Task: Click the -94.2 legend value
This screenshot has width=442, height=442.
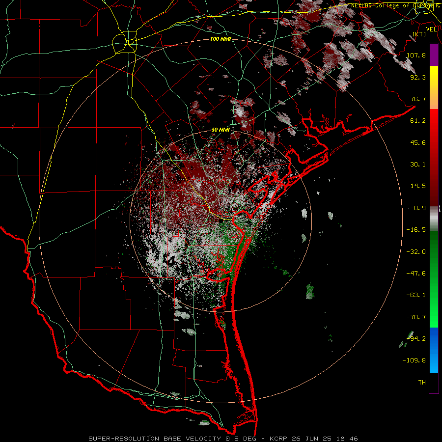Action: pyautogui.click(x=416, y=339)
